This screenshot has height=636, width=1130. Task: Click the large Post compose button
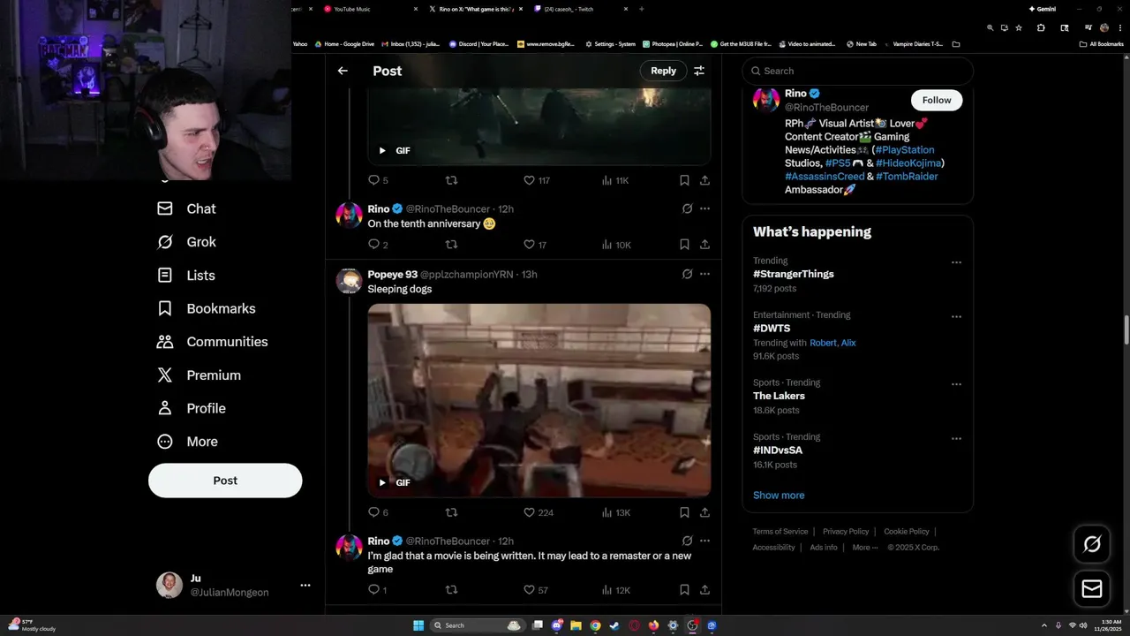pyautogui.click(x=225, y=481)
